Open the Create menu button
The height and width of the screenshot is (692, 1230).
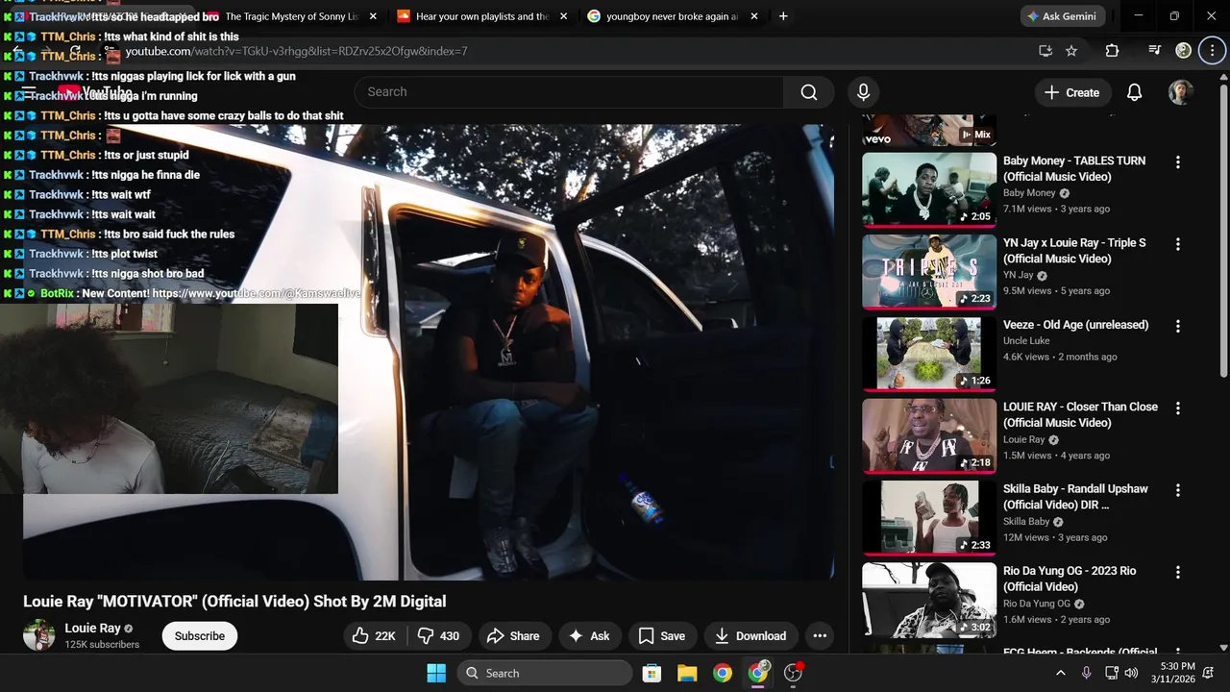[x=1071, y=92]
